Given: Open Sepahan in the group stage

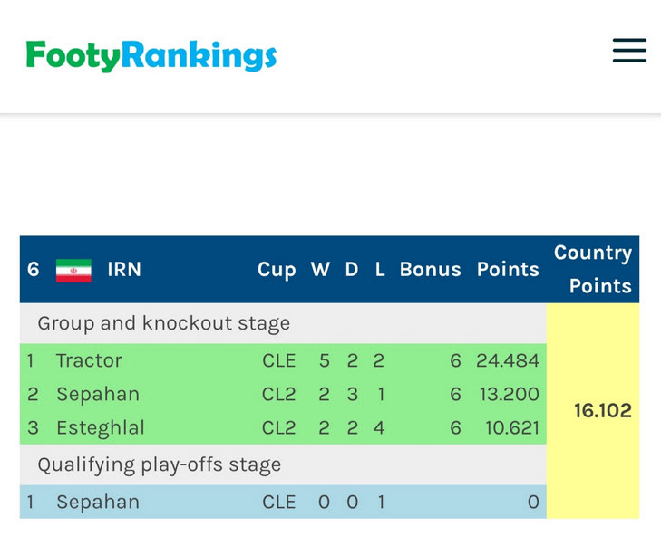Looking at the screenshot, I should click(x=283, y=394).
